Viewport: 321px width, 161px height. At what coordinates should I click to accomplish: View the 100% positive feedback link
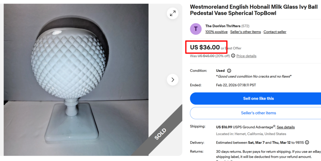click(x=216, y=32)
